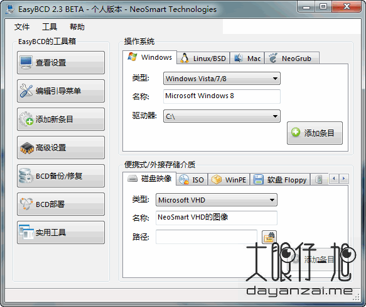Click the green 添加条目 button
This screenshot has height=307, width=366.
point(315,133)
